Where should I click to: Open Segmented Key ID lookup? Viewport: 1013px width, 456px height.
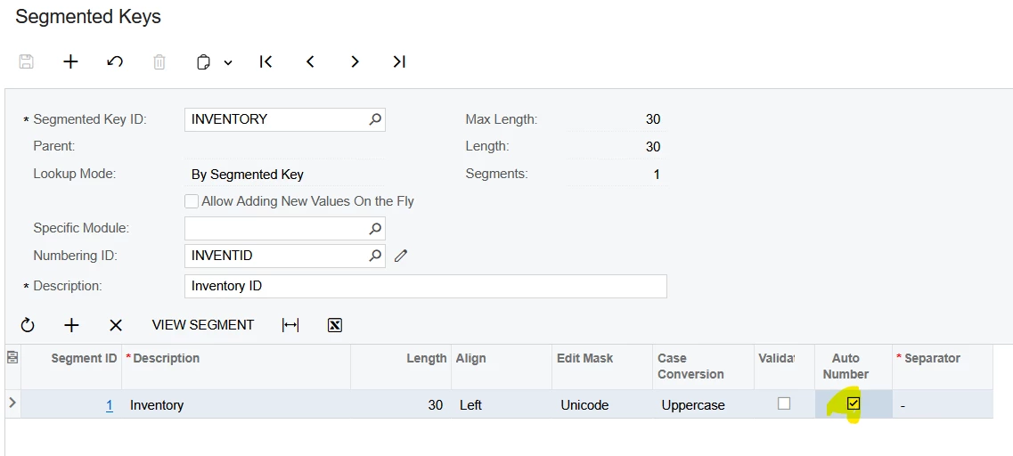tap(375, 119)
